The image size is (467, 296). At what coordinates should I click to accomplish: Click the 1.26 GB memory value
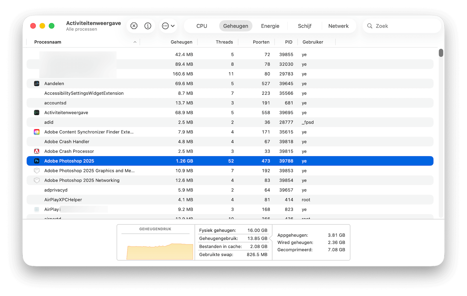point(184,161)
